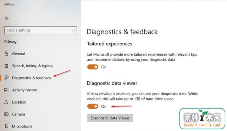Turn off Tailored experiences toggle
The height and width of the screenshot is (131, 227).
click(93, 67)
